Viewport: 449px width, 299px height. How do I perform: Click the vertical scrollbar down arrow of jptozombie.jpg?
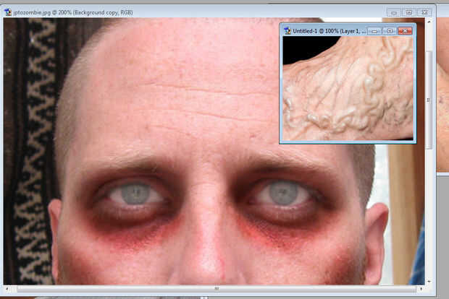(x=429, y=281)
